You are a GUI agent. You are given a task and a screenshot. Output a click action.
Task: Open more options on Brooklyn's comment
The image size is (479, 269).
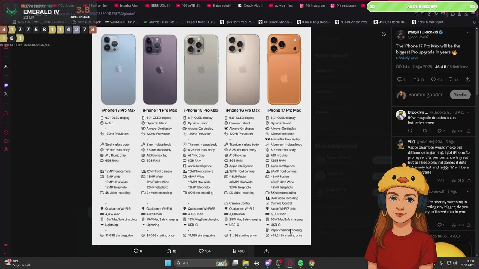click(x=469, y=112)
